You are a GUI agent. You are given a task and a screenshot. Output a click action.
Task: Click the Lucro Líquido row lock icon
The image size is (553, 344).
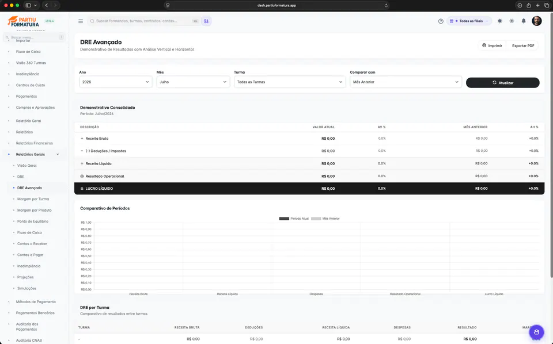coord(82,189)
